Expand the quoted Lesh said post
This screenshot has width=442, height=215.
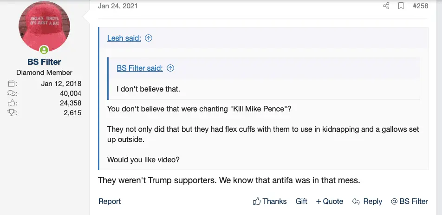click(x=124, y=38)
